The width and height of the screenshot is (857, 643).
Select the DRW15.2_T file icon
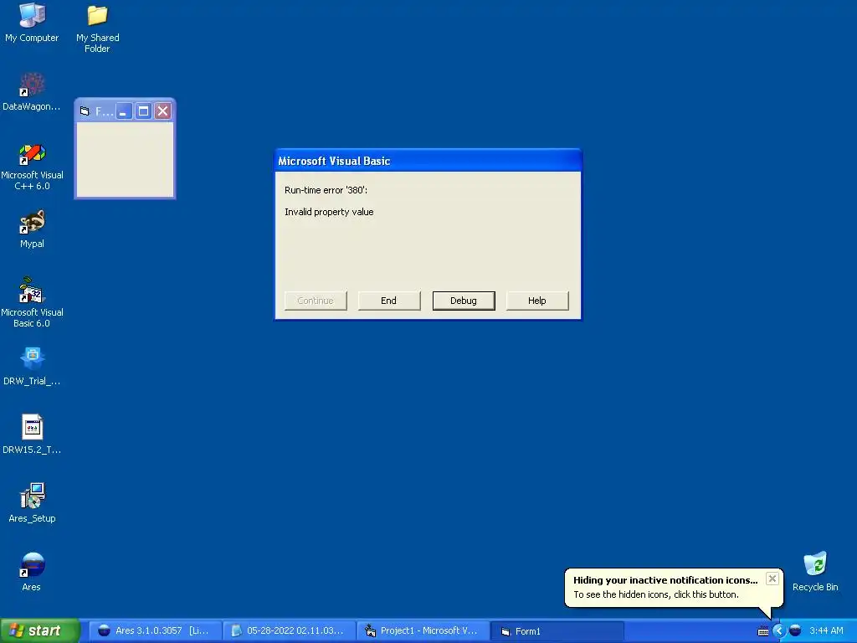[x=32, y=435]
